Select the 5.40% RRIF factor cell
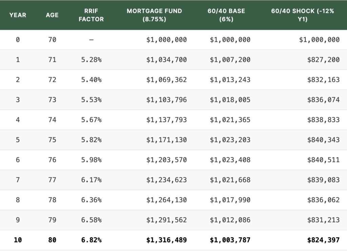 (91, 80)
